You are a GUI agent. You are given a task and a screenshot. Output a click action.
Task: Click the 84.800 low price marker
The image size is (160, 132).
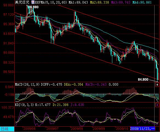point(143,79)
